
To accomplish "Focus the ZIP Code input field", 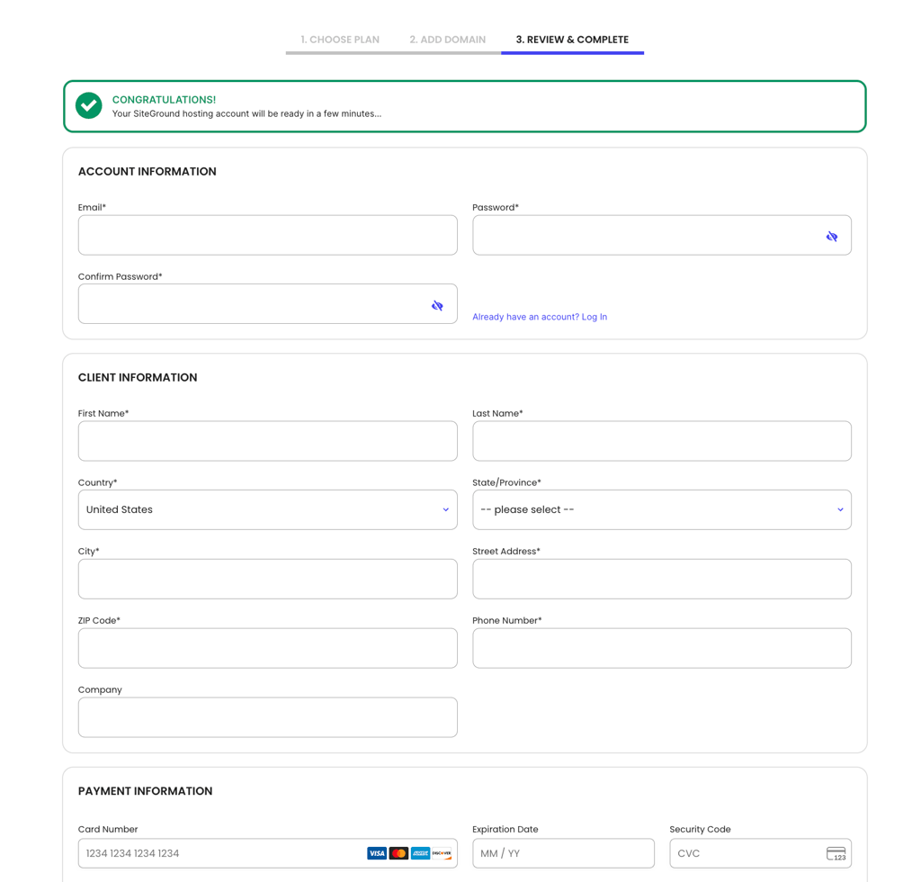I will (268, 648).
